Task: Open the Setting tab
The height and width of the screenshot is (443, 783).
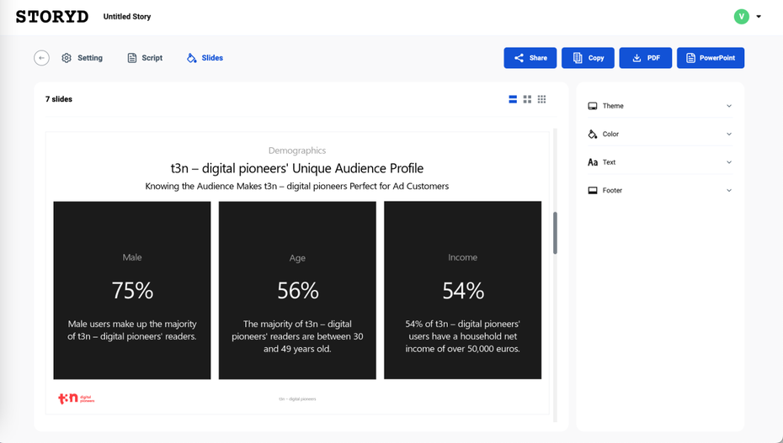Action: point(82,58)
